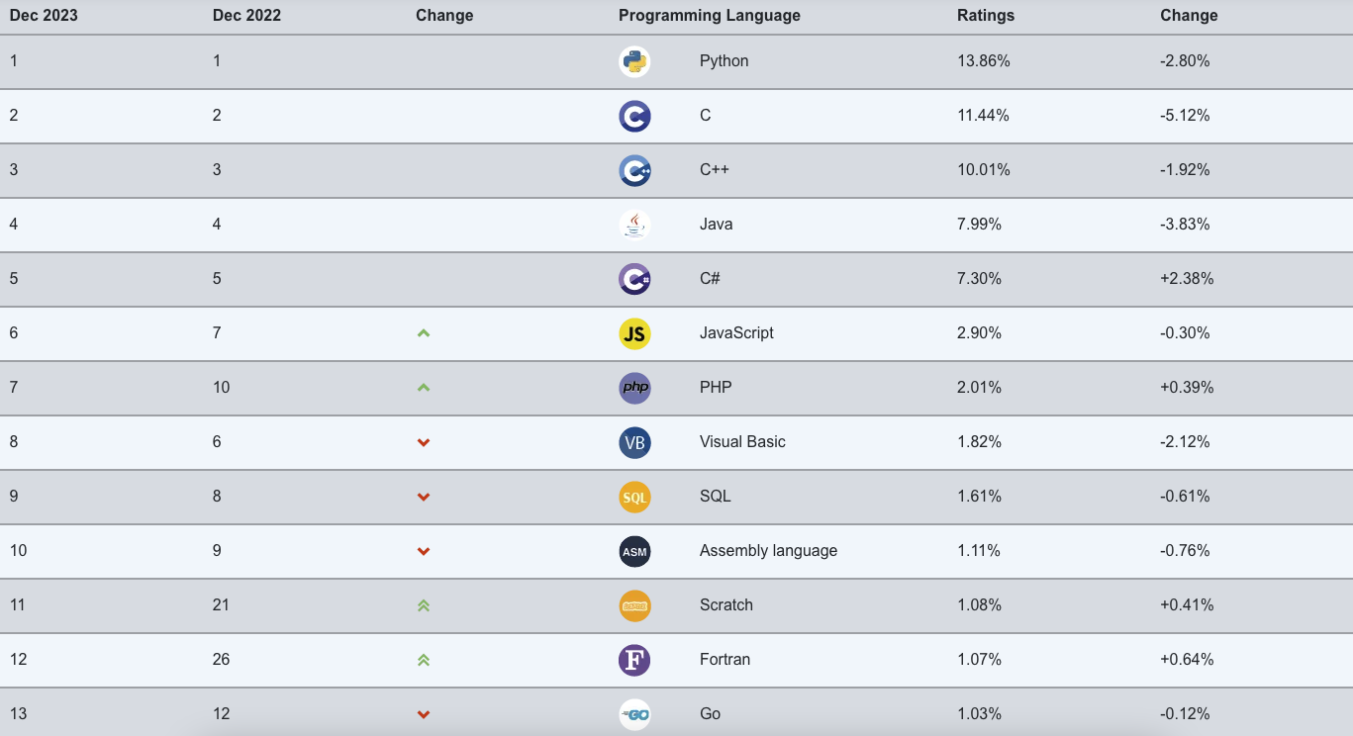The width and height of the screenshot is (1353, 736).
Task: Click the Scratch logo icon
Action: point(634,605)
